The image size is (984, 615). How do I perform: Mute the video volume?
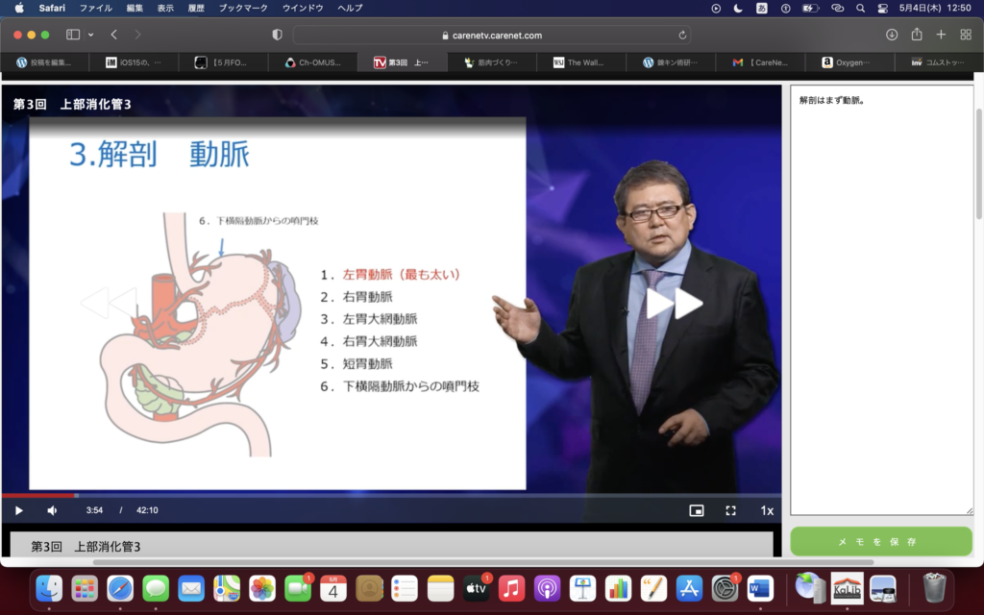[x=52, y=510]
